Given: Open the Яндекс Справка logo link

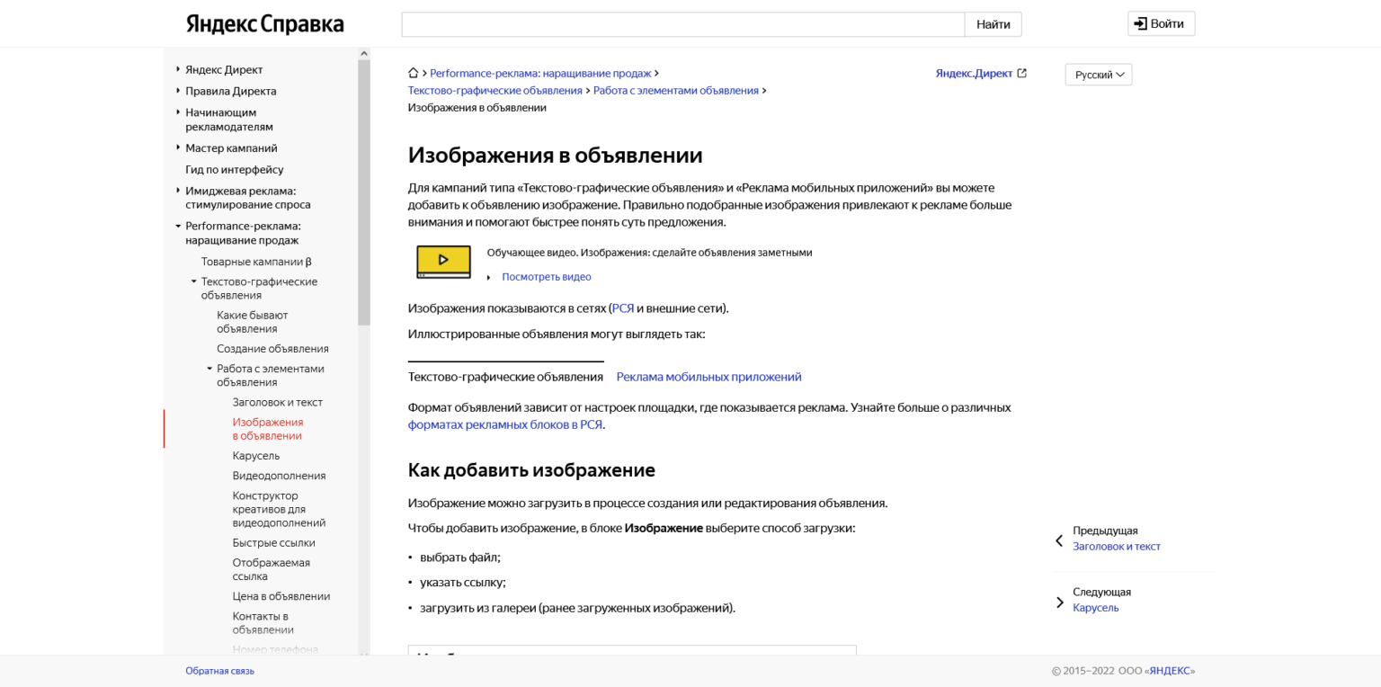Looking at the screenshot, I should (264, 24).
